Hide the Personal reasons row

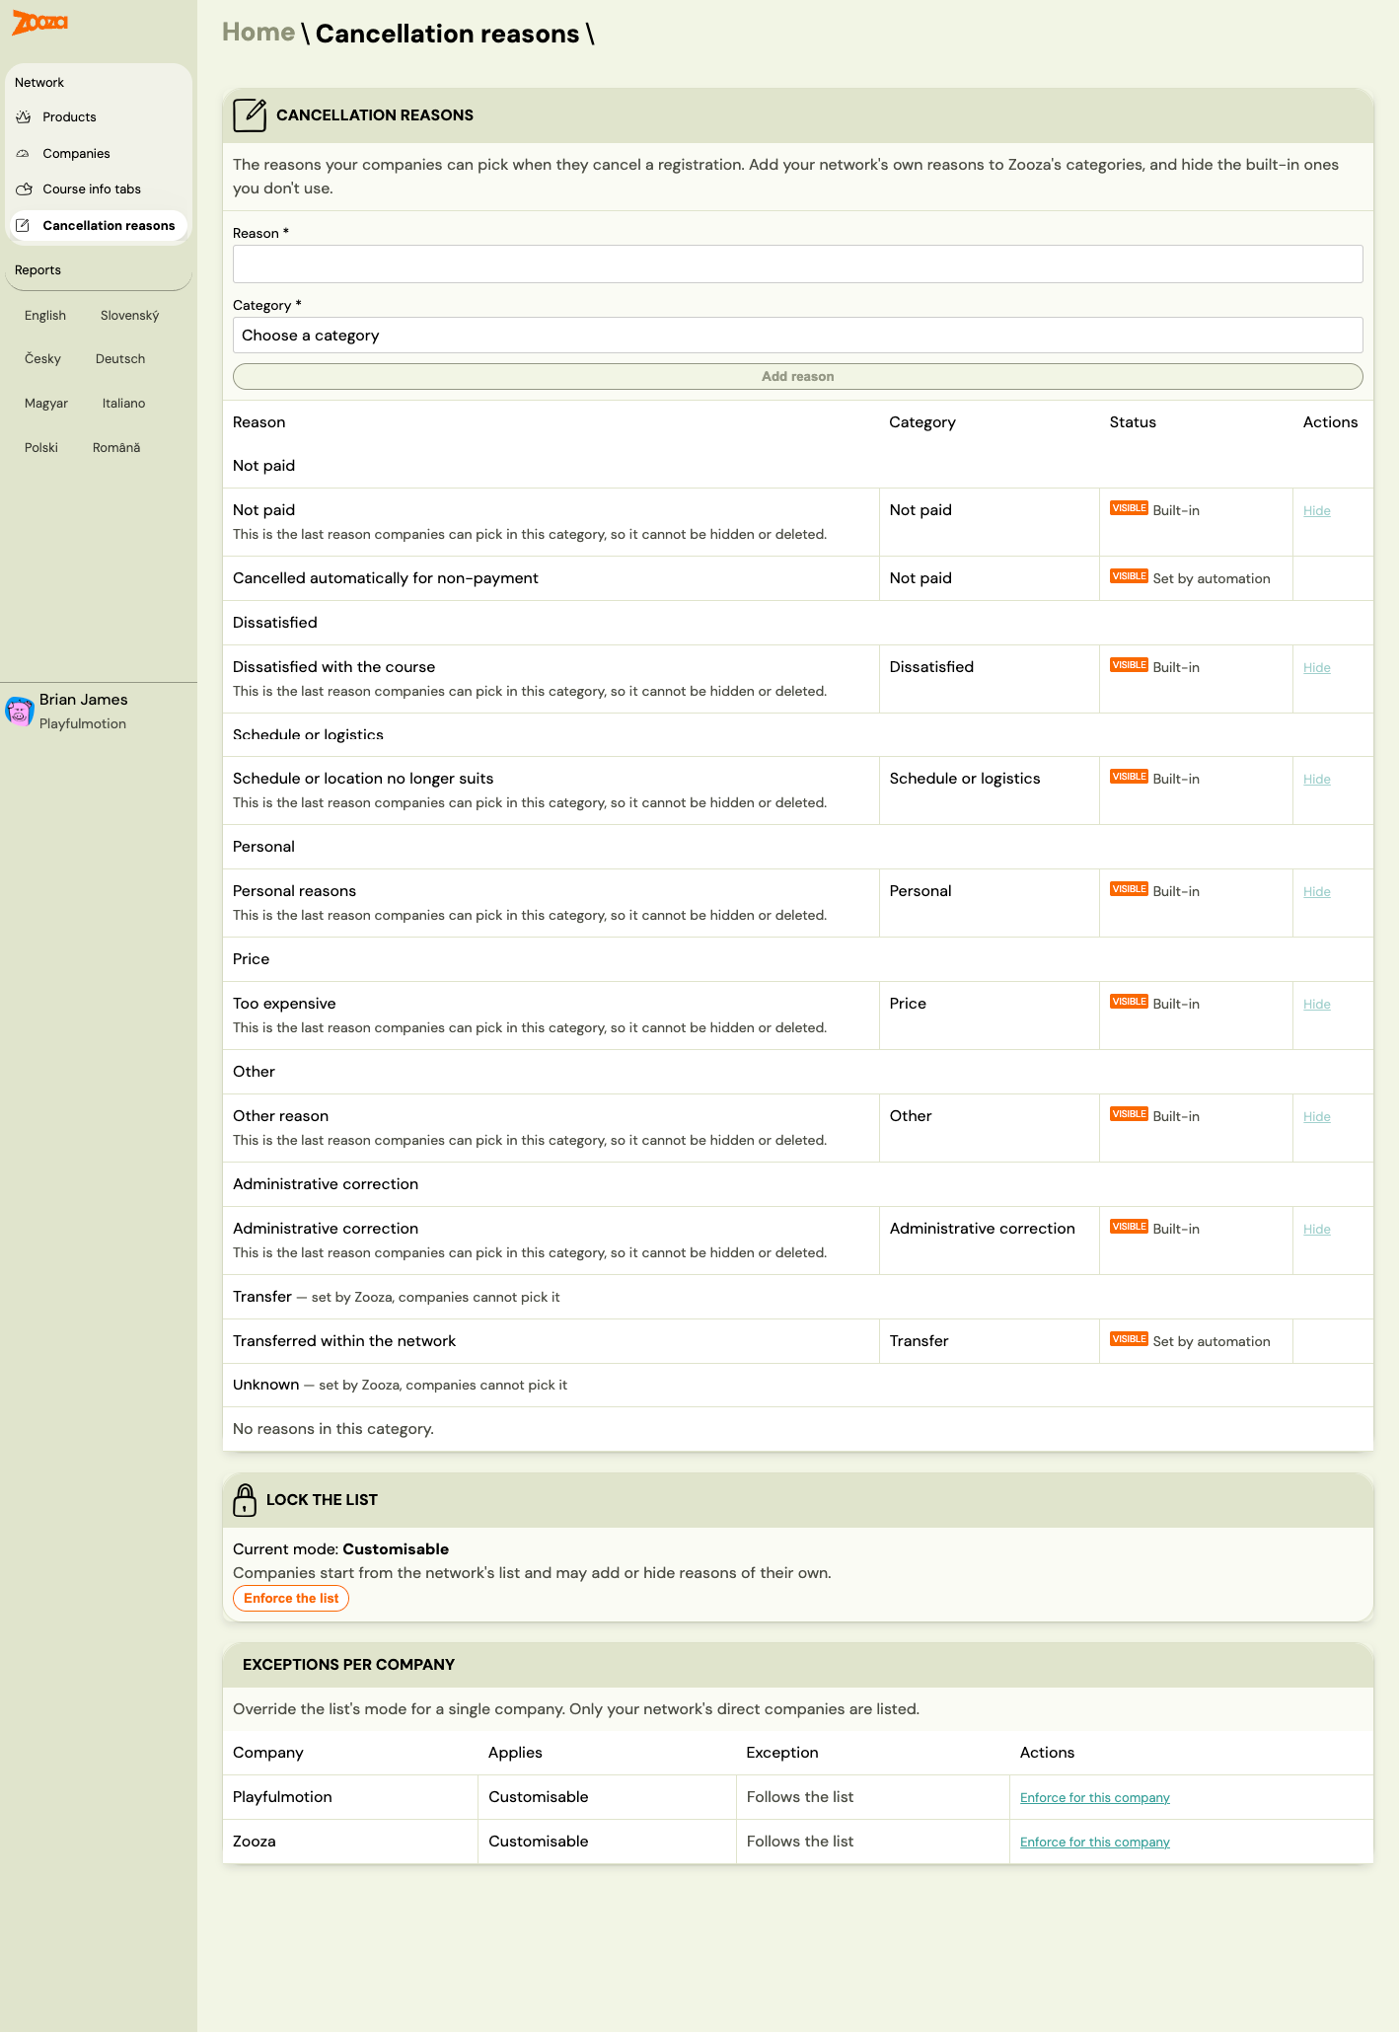(x=1316, y=891)
